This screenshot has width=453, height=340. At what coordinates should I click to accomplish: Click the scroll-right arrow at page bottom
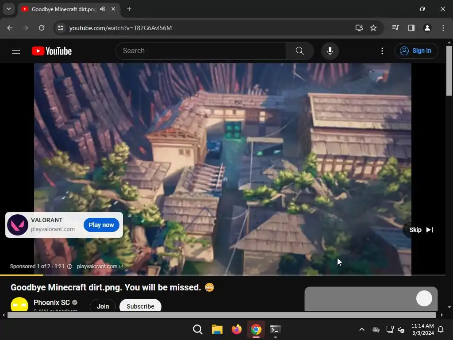[x=442, y=315]
